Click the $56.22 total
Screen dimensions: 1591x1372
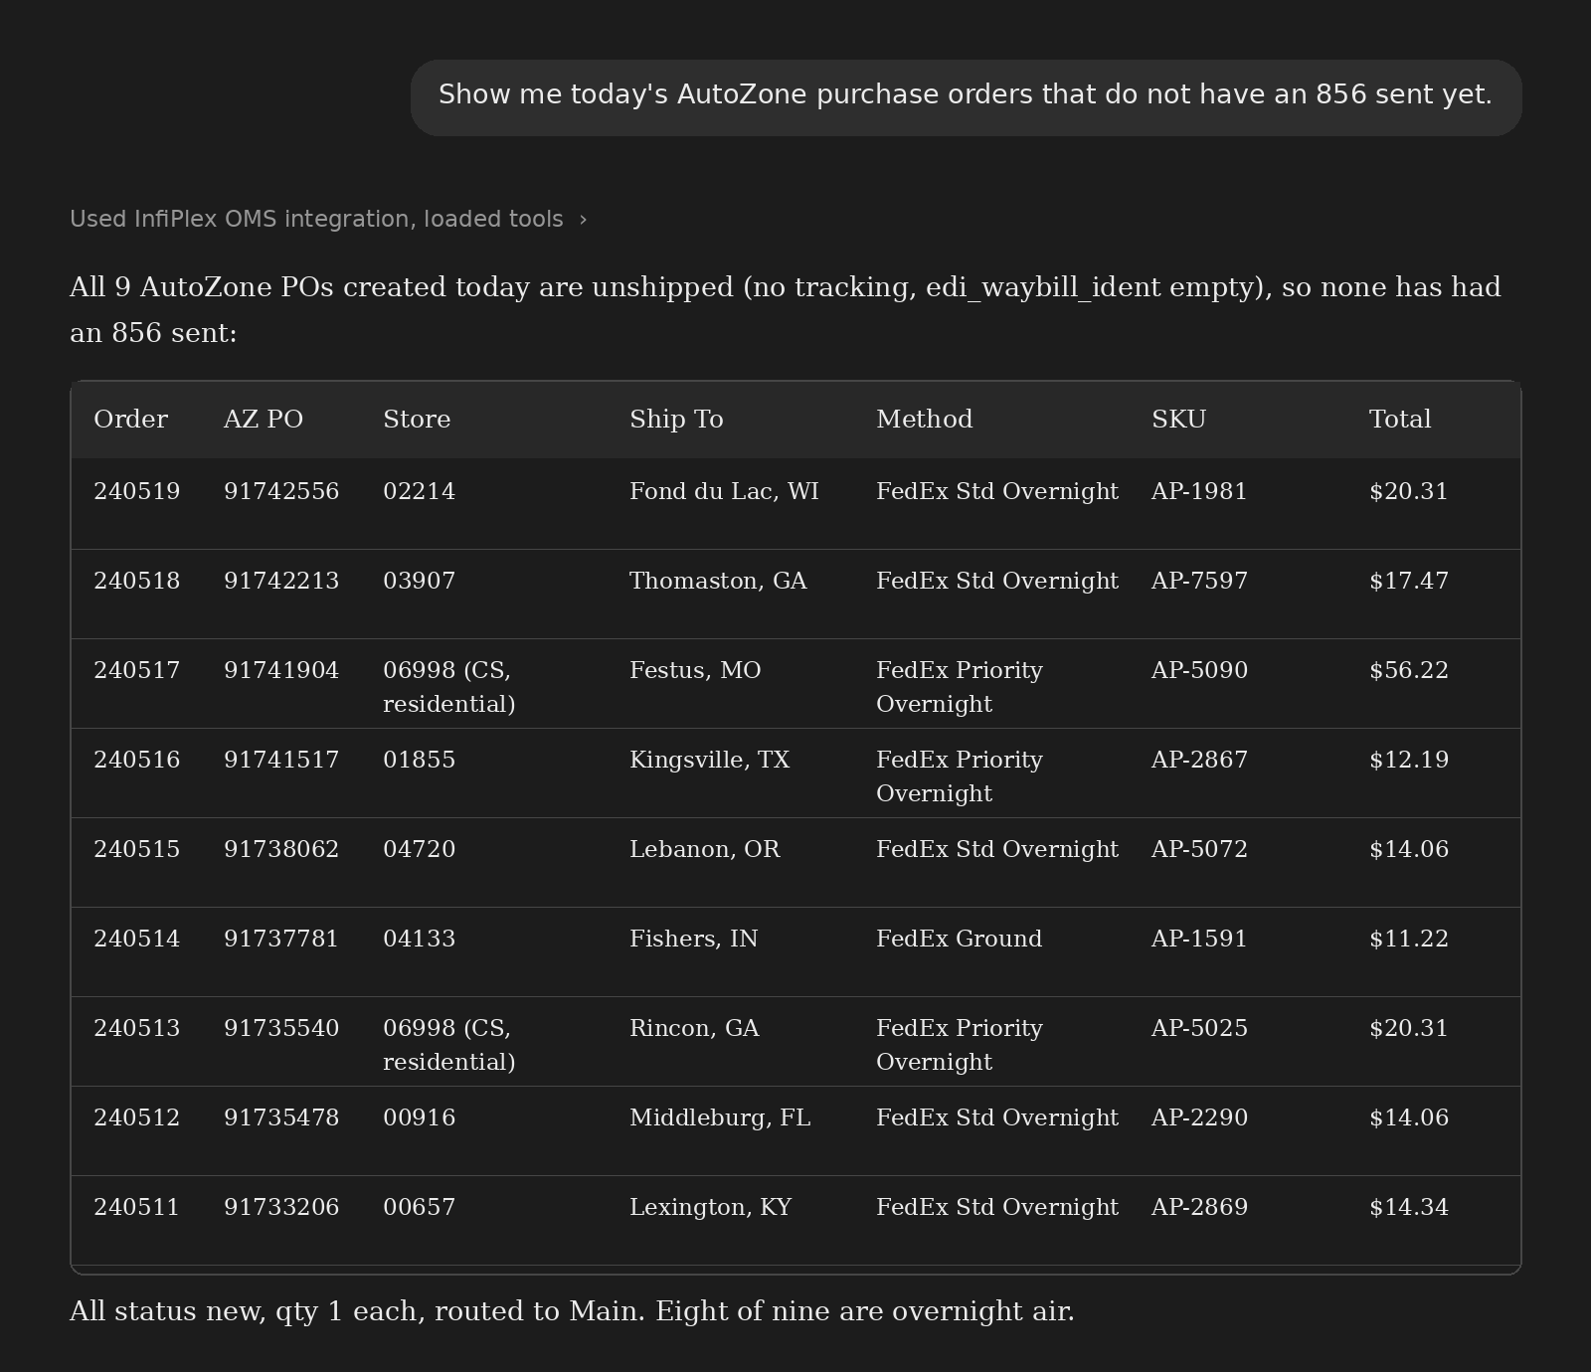pyautogui.click(x=1409, y=671)
